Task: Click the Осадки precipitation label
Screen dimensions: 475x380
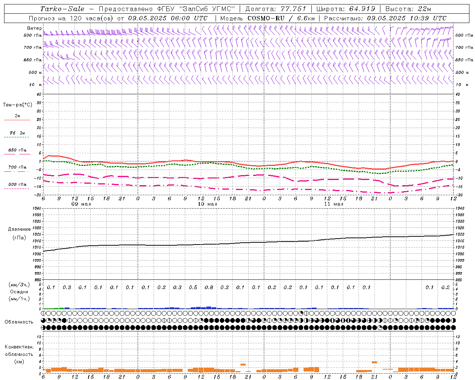Action: (19, 292)
